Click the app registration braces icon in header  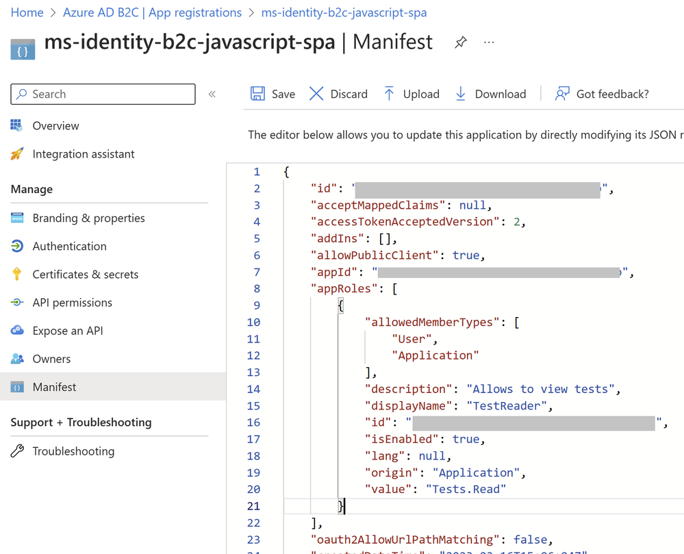[23, 49]
